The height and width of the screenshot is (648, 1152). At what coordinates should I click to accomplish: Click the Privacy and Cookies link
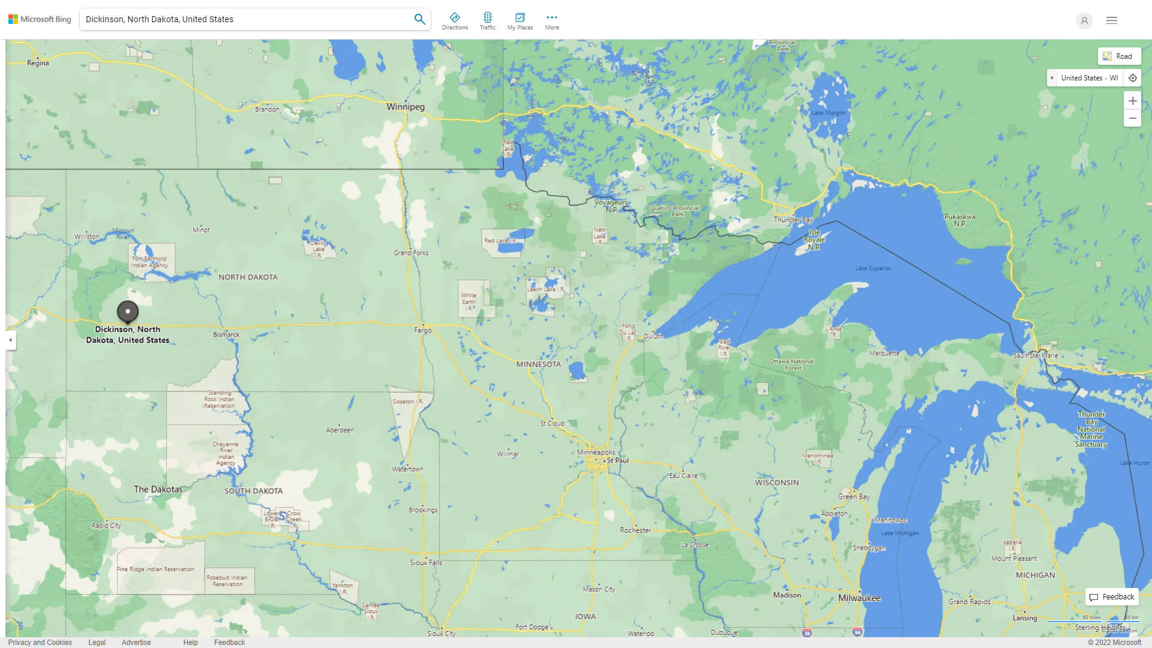(40, 643)
